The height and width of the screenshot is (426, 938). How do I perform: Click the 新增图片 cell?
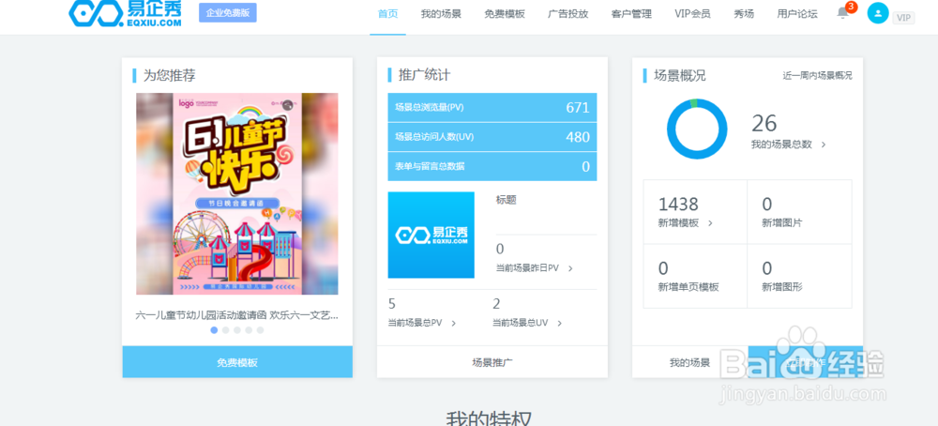[800, 212]
